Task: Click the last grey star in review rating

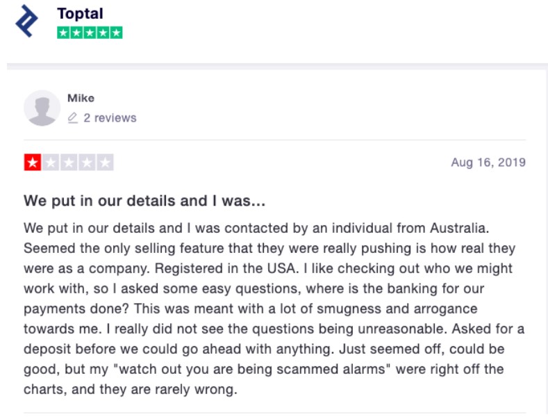Action: click(105, 163)
